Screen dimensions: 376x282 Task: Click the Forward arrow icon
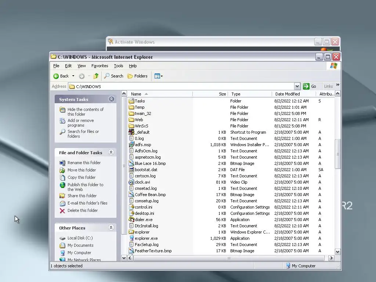pyautogui.click(x=82, y=76)
